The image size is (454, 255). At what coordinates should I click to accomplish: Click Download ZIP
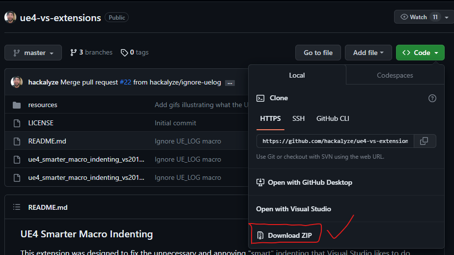(x=284, y=235)
